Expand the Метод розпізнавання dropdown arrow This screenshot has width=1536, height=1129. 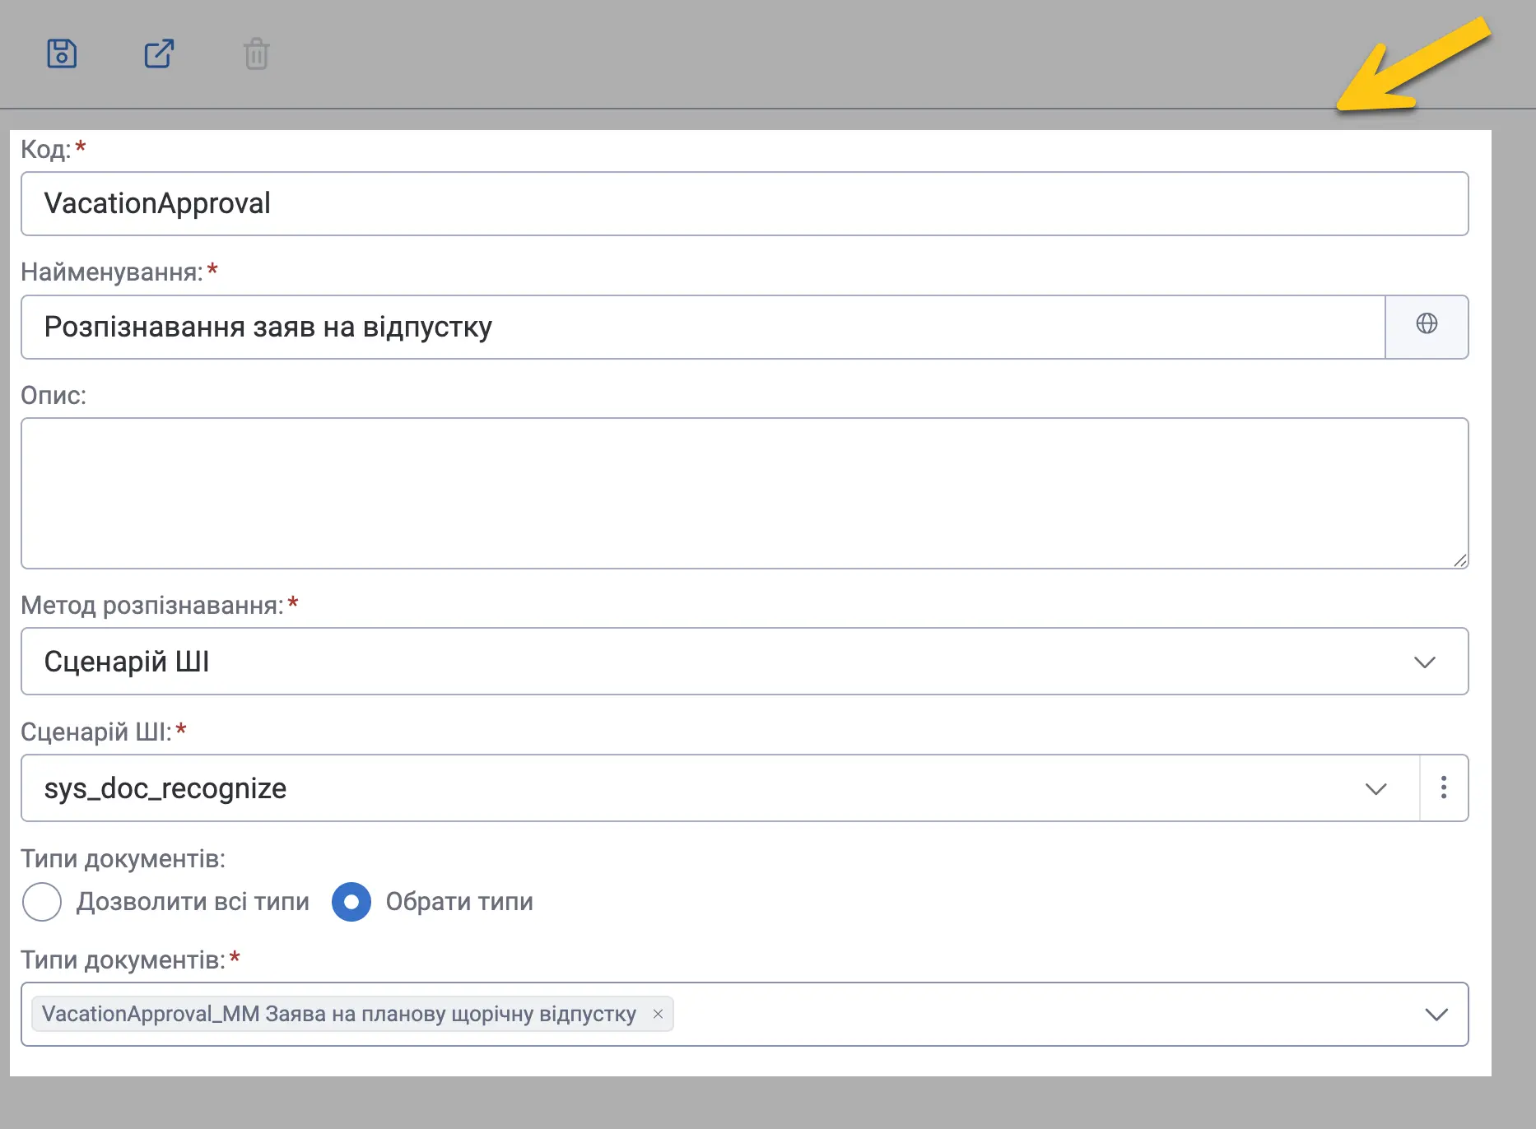coord(1425,662)
